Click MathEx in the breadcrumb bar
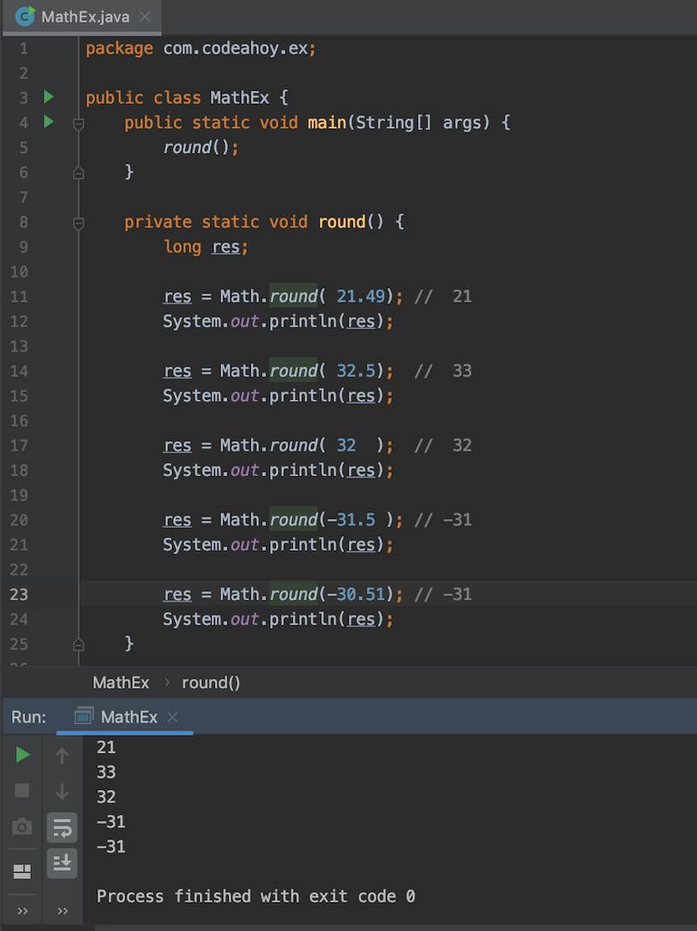 [120, 682]
